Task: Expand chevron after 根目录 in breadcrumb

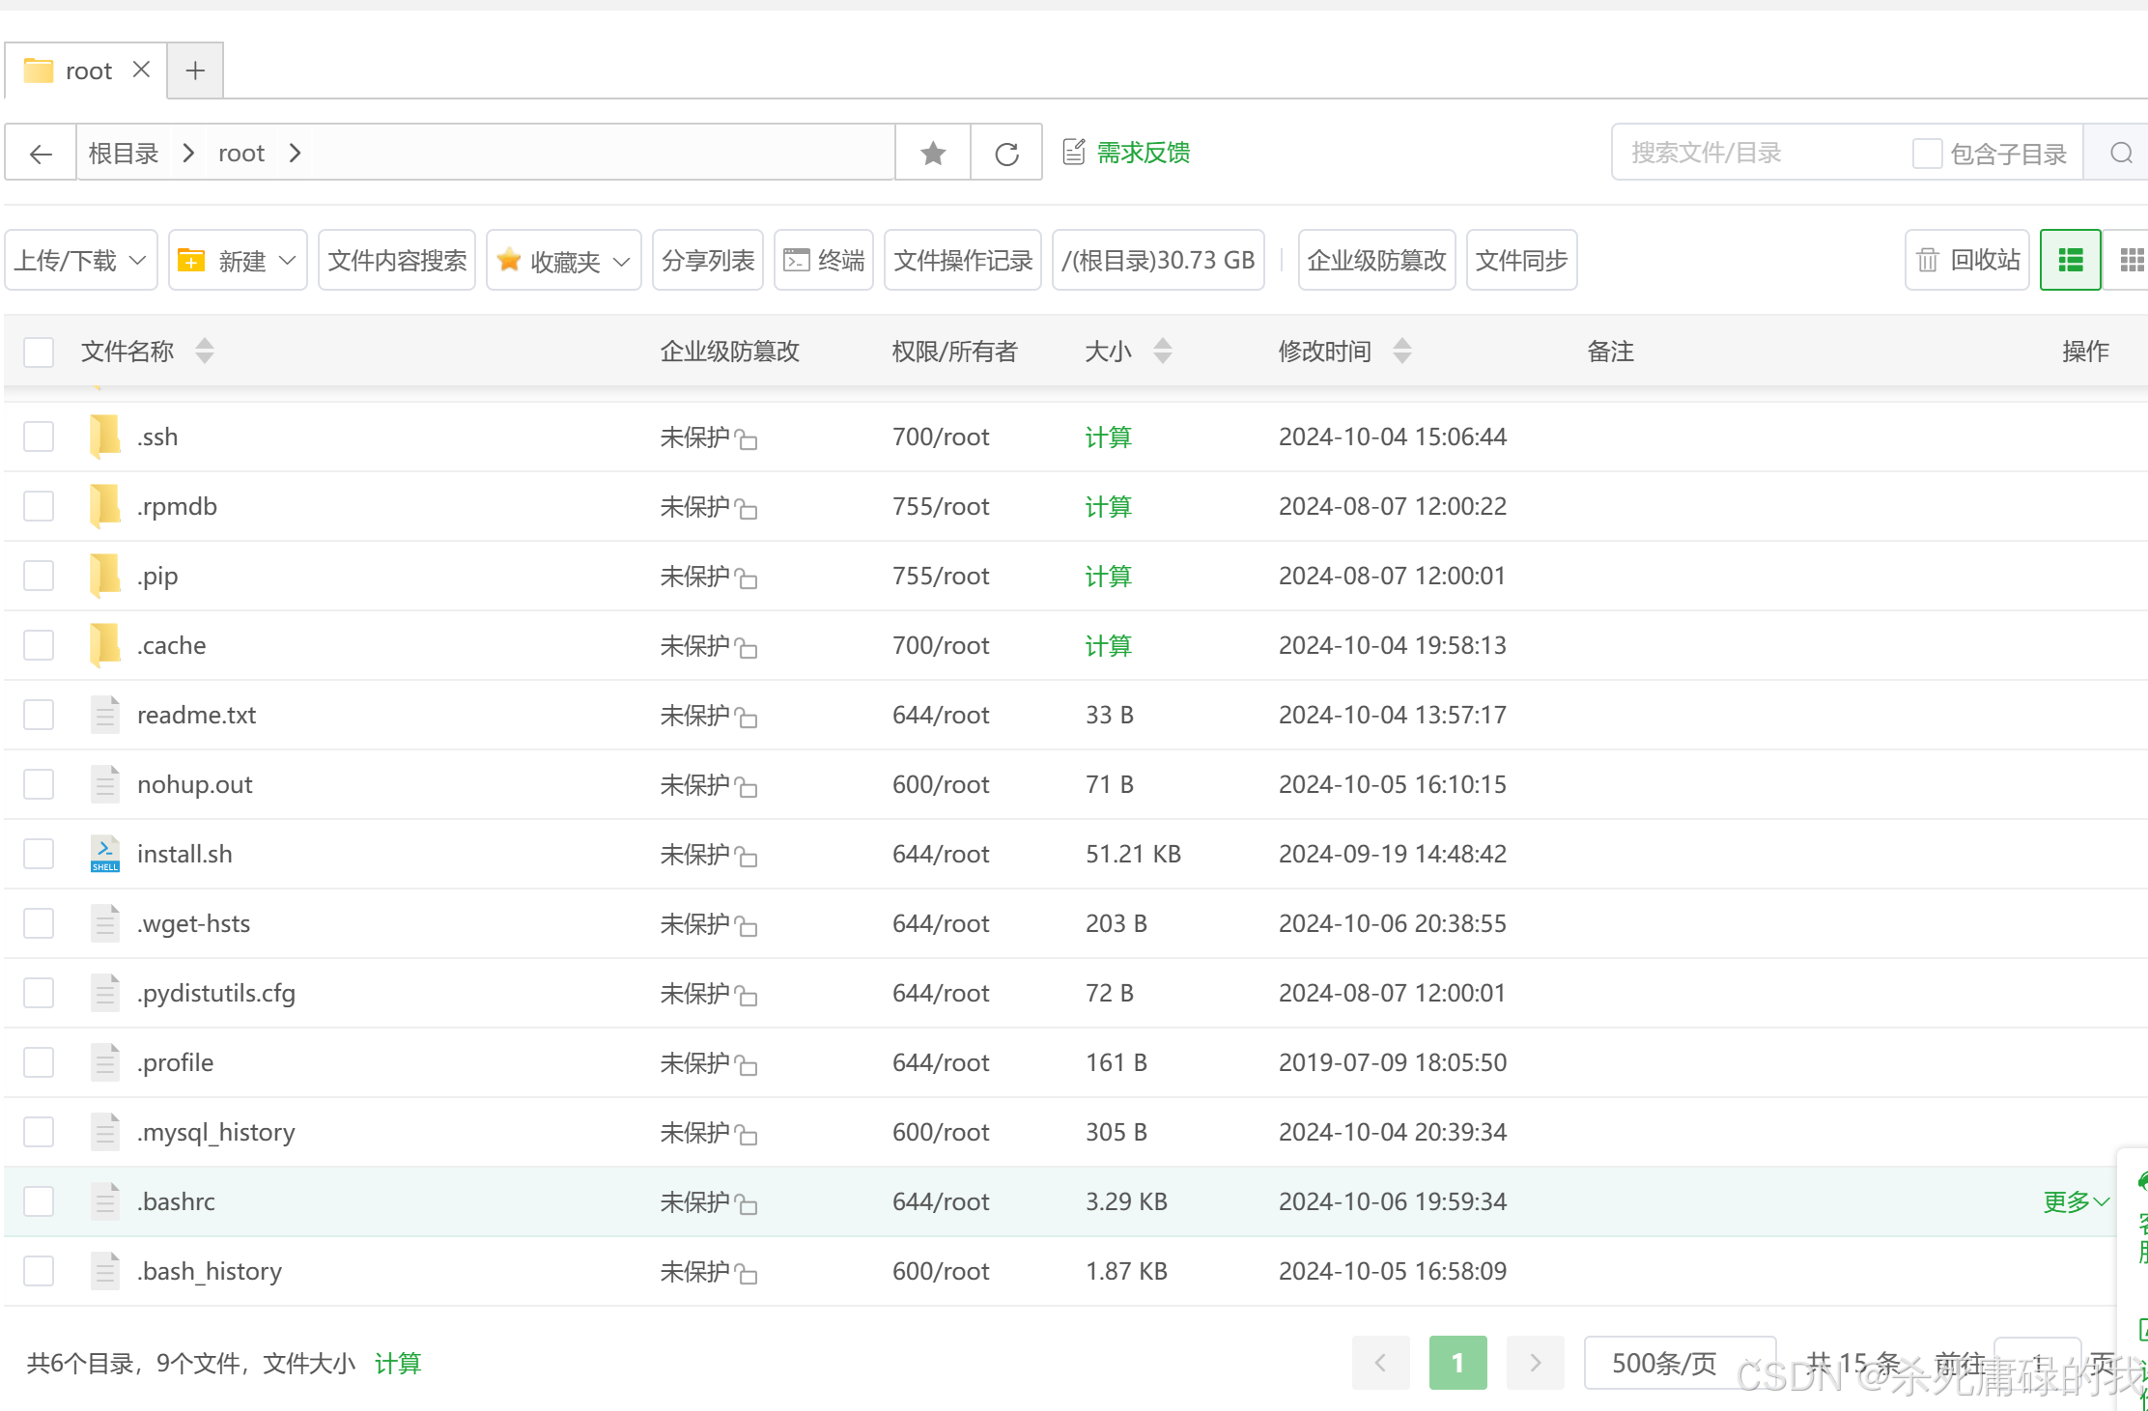Action: 188,153
